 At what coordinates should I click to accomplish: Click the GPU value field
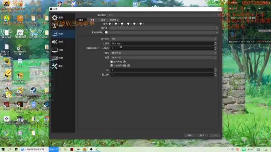(x=162, y=70)
